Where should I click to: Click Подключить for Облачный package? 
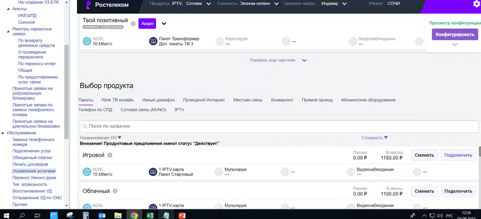pyautogui.click(x=458, y=191)
